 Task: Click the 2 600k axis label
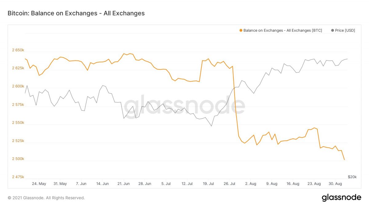pos(18,86)
